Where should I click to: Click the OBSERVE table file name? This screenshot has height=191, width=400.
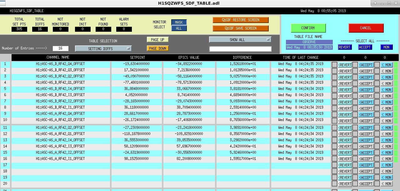[309, 42]
